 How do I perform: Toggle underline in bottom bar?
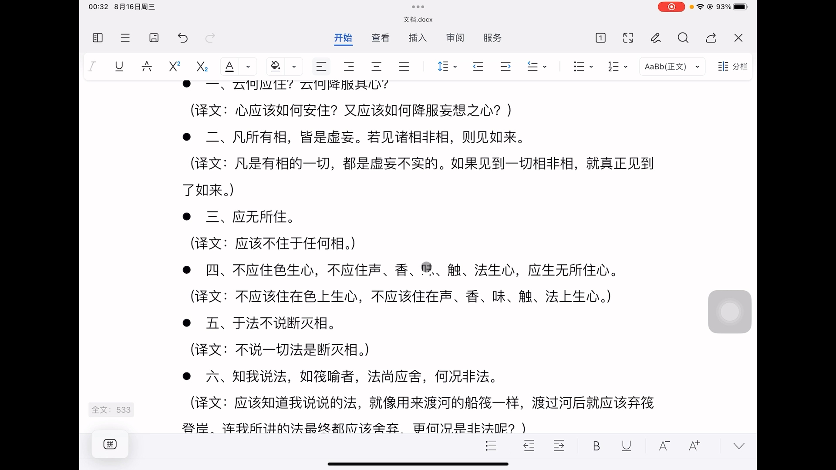[x=627, y=446]
